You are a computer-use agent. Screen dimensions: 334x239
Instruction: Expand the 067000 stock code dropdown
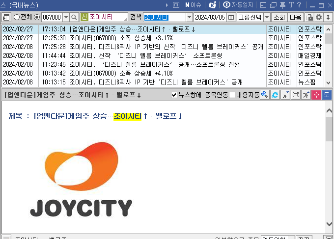click(x=66, y=17)
